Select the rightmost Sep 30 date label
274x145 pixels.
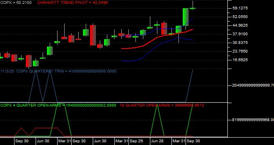tap(193, 141)
